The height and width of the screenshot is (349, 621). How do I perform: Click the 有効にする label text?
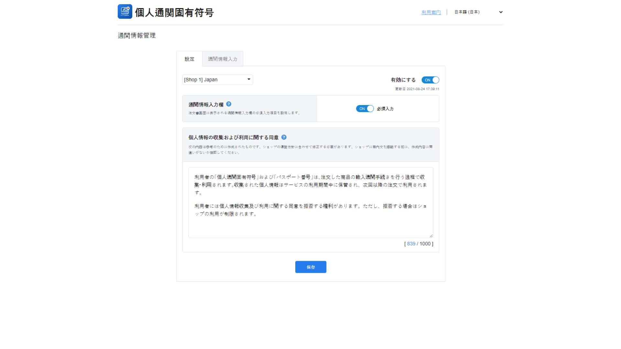[403, 80]
